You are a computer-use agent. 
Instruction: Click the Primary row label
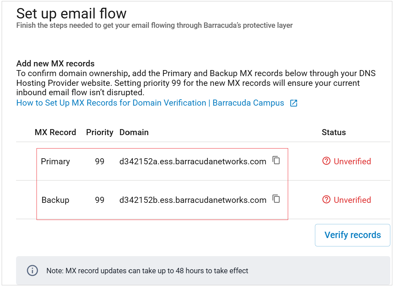coord(55,162)
